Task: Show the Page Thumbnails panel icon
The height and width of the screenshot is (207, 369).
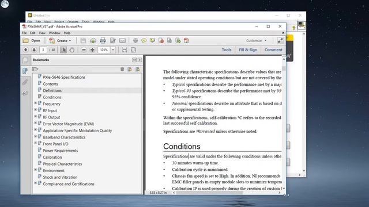Action: (x=25, y=60)
